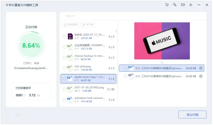213x125 pixels.
Task: Click the 企业微信截图 PNG file icon
Action: tap(70, 47)
